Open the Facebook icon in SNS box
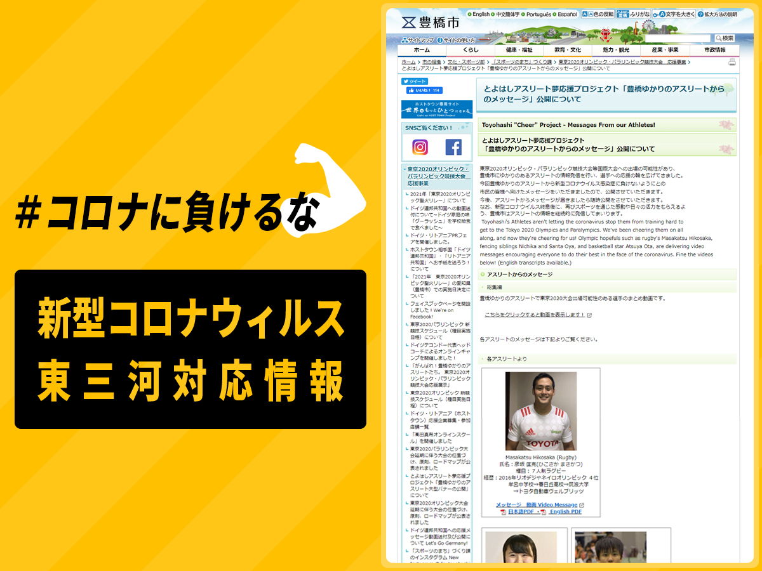Screen dimensions: 762x571 453,147
